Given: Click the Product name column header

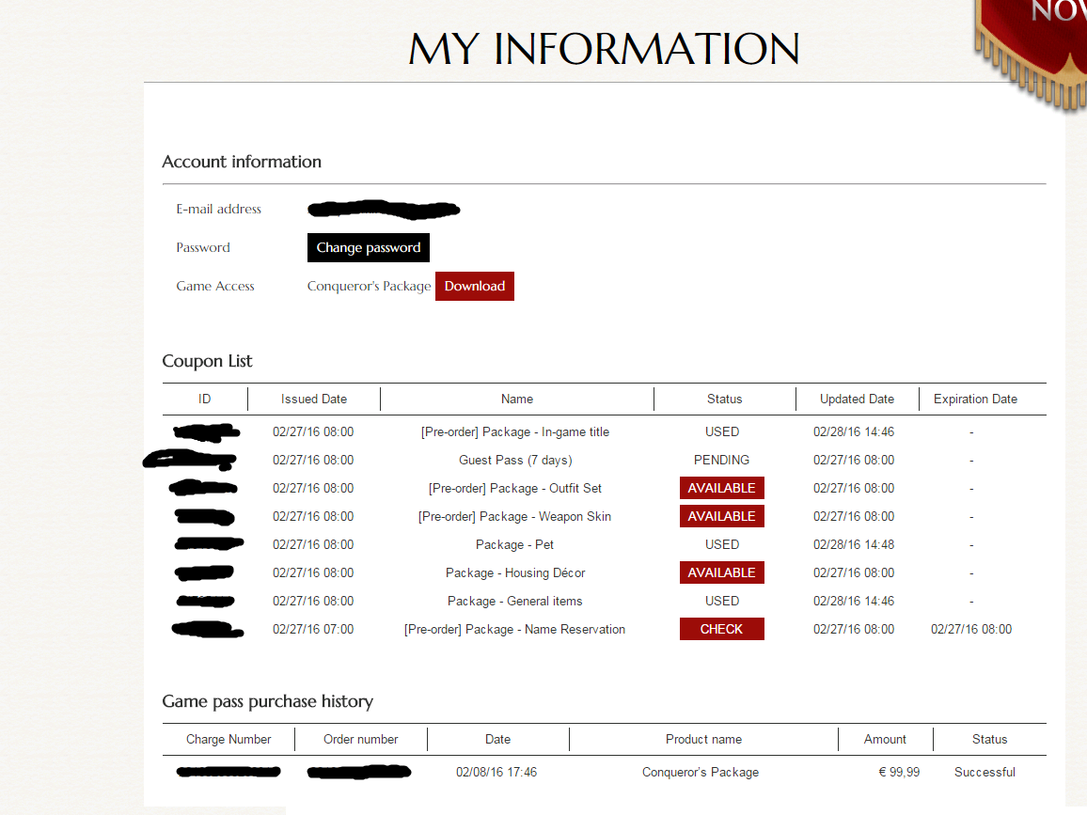Looking at the screenshot, I should click(x=703, y=740).
